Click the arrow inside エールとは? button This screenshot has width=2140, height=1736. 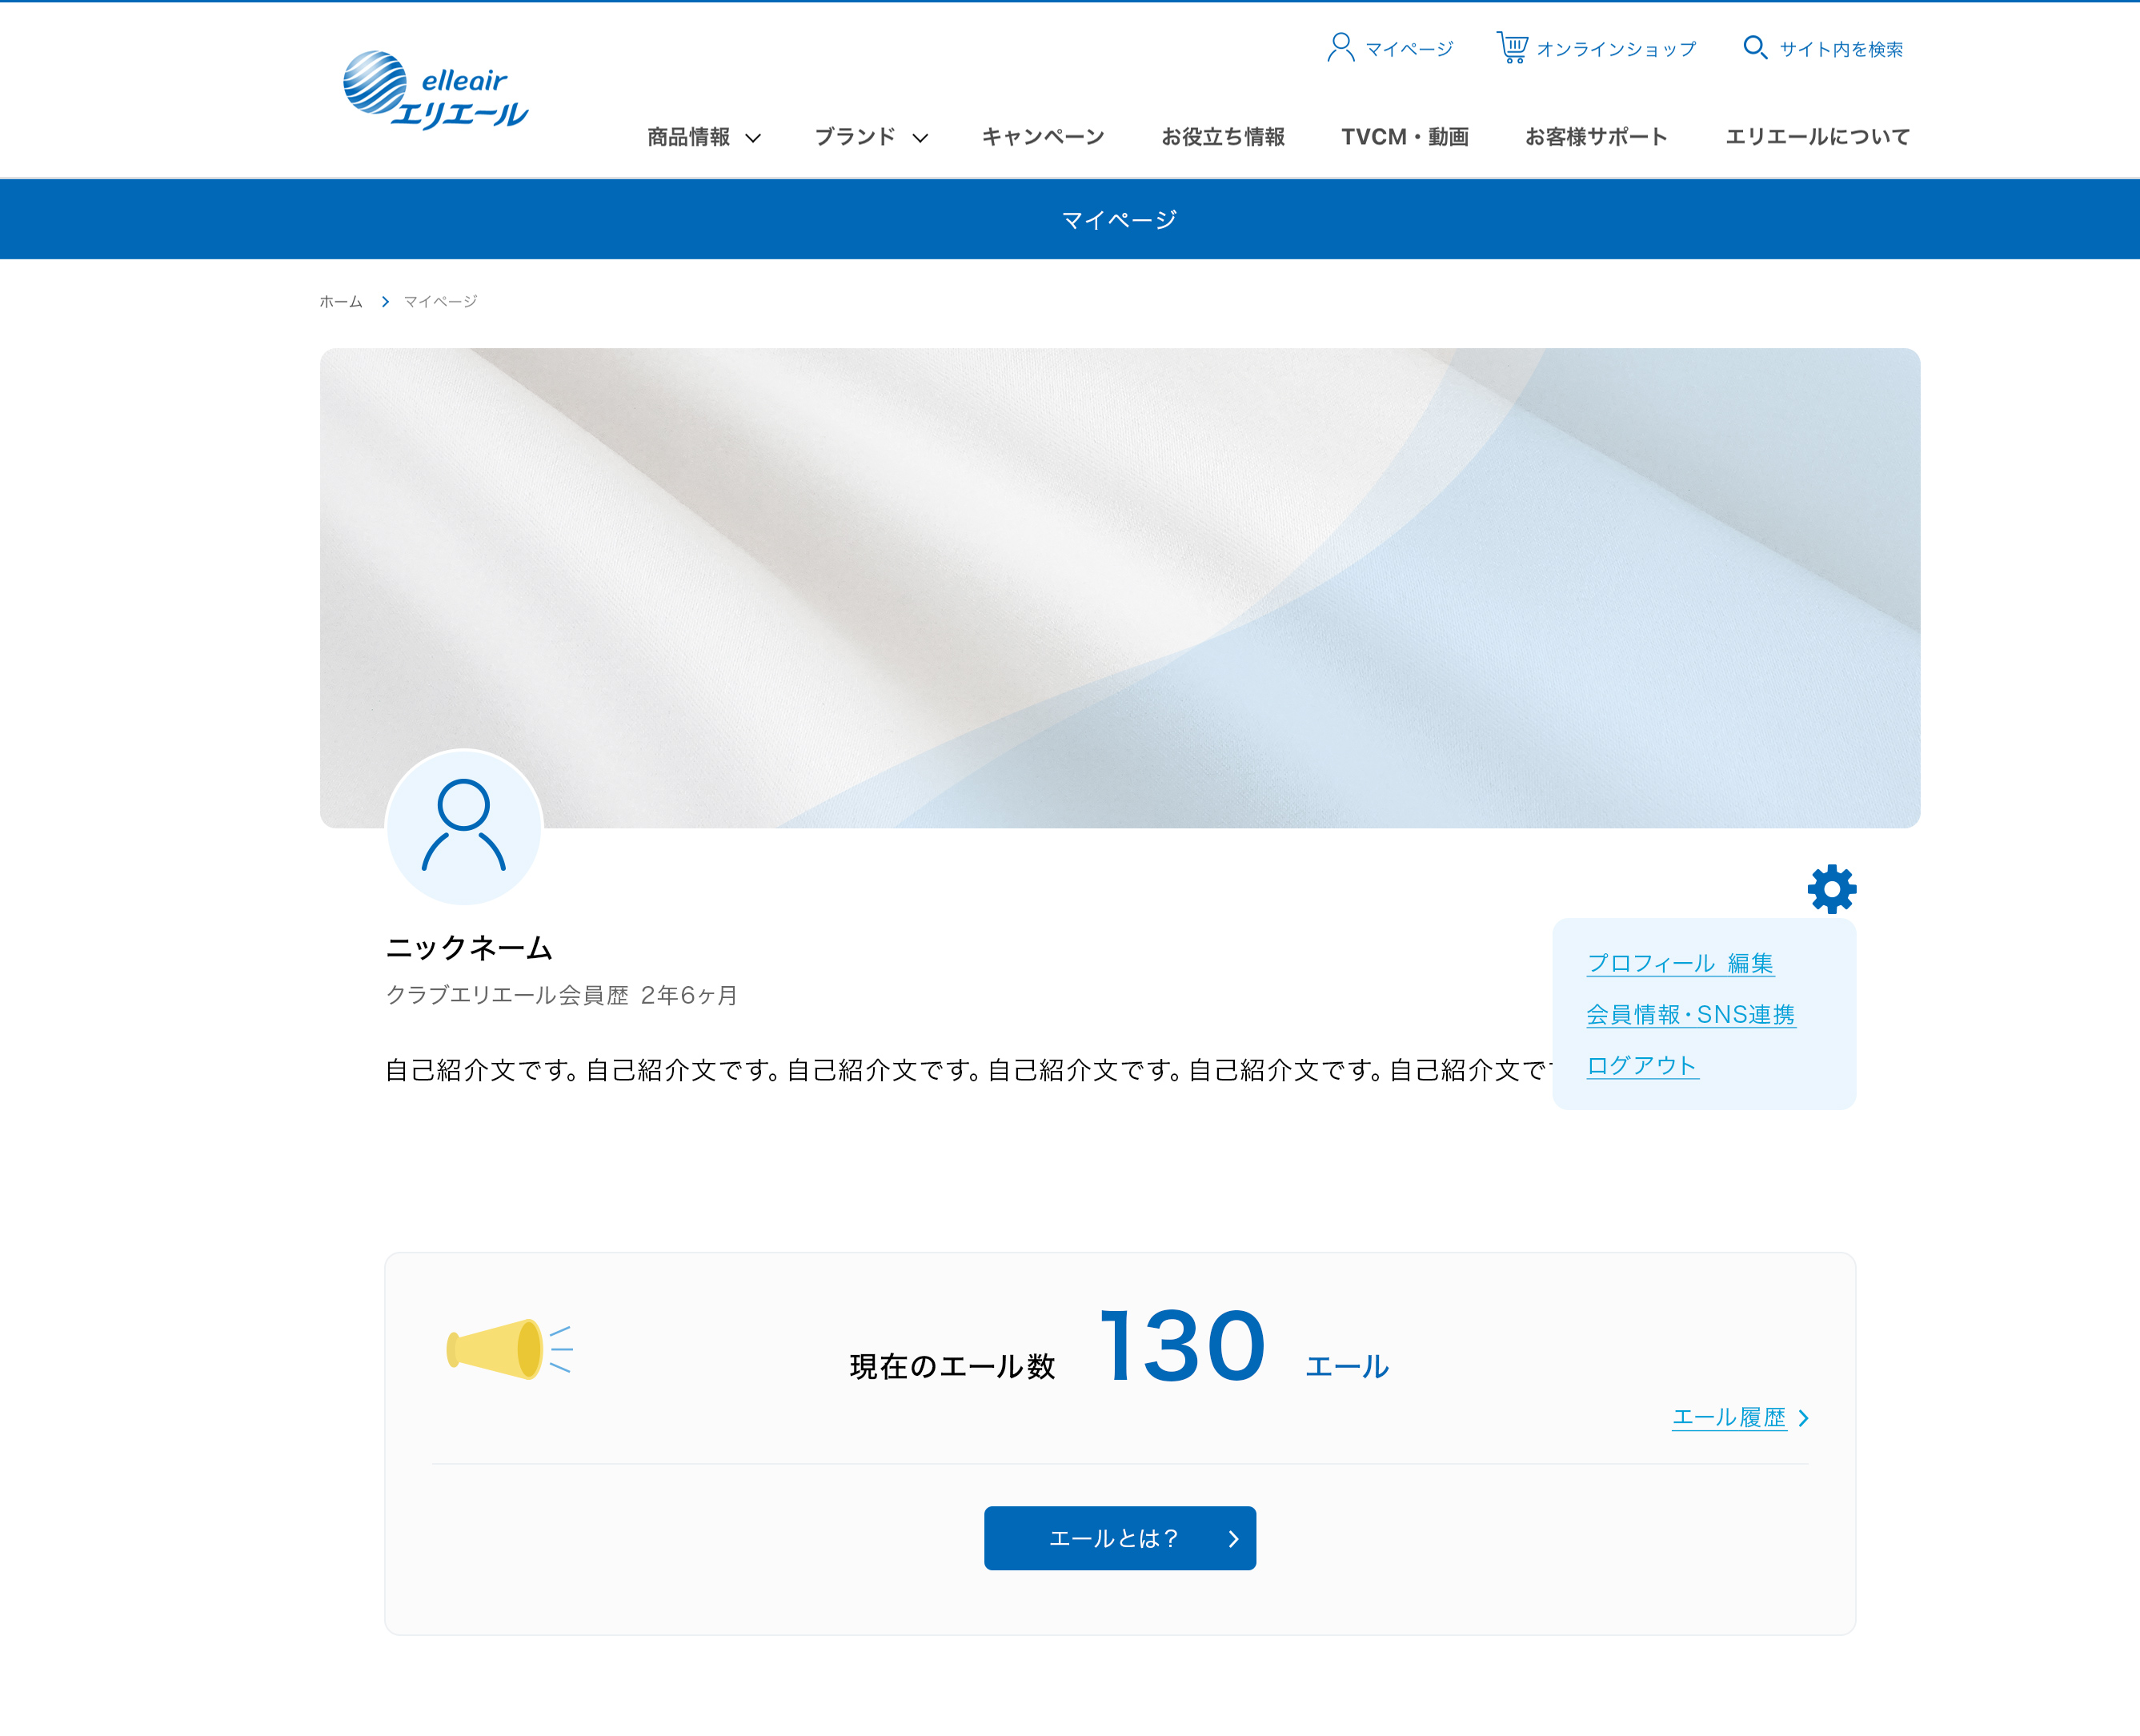(1233, 1539)
